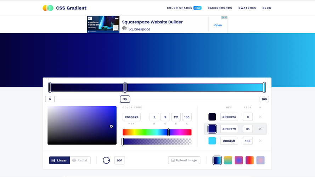
Task: Click the Squarespace ad Open button
Action: coord(218,25)
